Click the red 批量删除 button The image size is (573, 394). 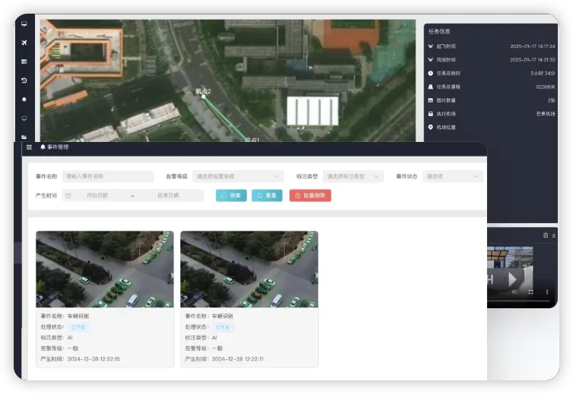310,195
